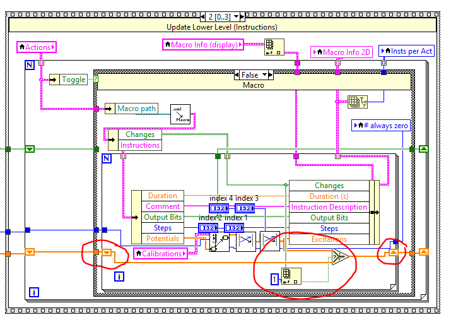Select the Select function triangle node
451x315 pixels.
pyautogui.click(x=340, y=256)
